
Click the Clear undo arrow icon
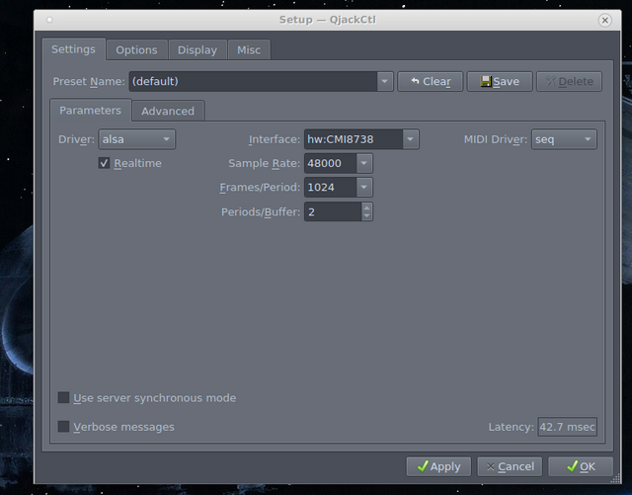point(415,81)
